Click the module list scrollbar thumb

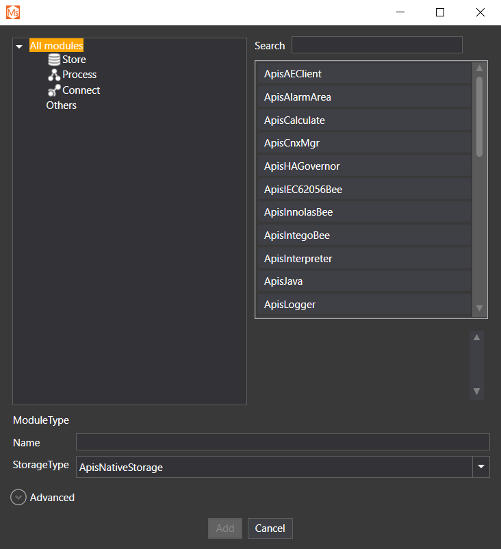479,116
